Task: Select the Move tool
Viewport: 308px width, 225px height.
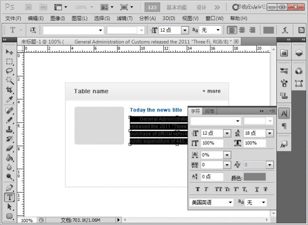Action: [x=9, y=52]
